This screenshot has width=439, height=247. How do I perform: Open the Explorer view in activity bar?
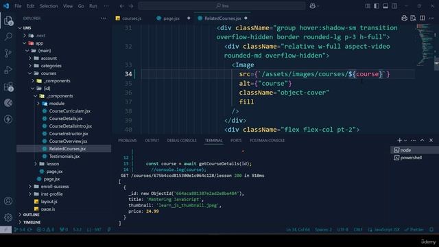pos(8,21)
